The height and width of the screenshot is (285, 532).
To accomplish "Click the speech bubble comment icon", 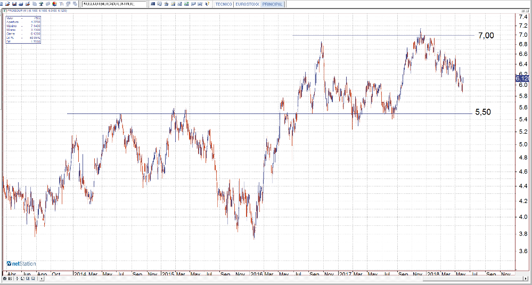I will 68,4.
